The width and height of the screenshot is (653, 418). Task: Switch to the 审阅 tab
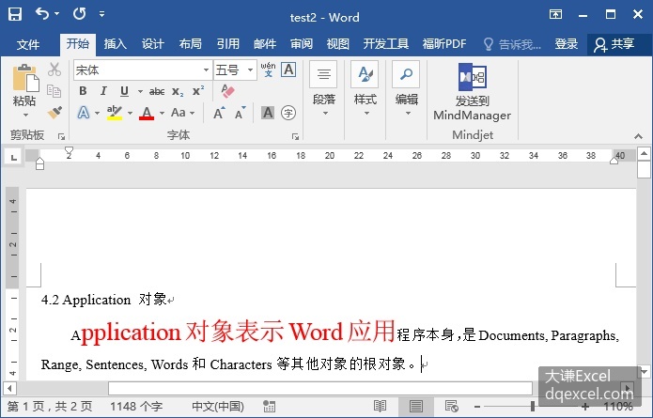pos(302,44)
